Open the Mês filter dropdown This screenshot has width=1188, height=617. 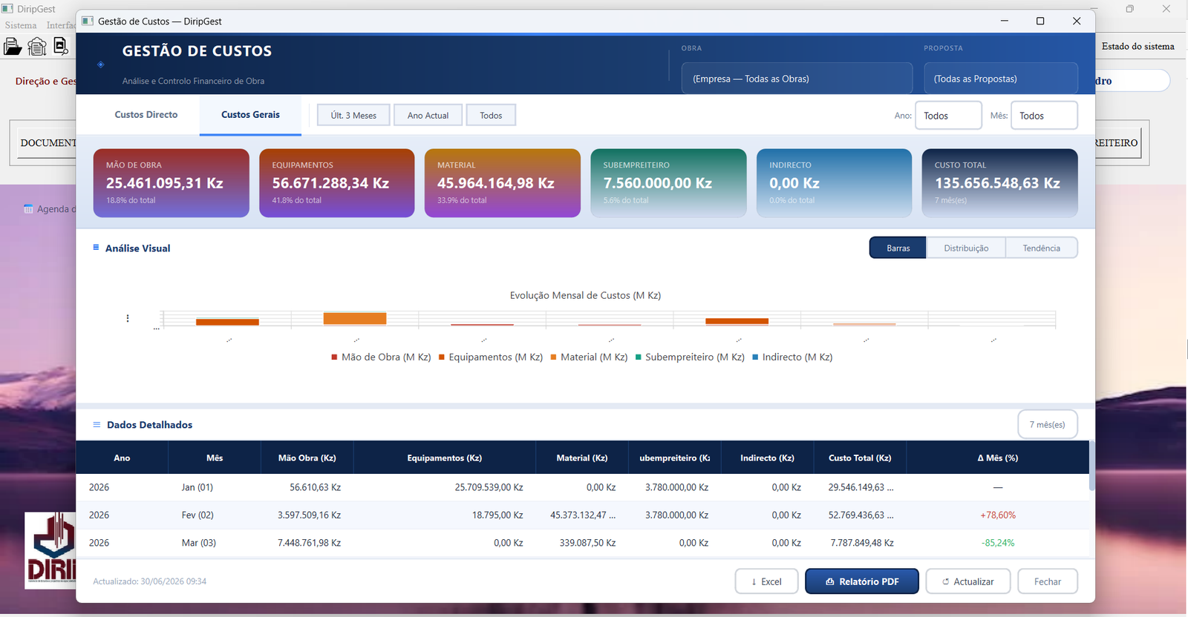click(1044, 116)
